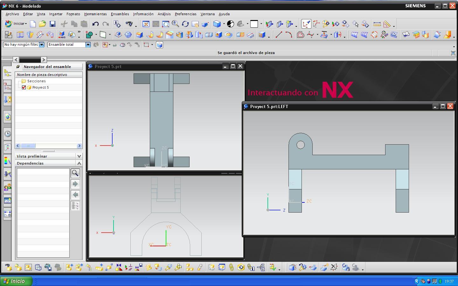
Task: Click the navigator horizontal scrollbar right arrow
Action: [x=79, y=146]
